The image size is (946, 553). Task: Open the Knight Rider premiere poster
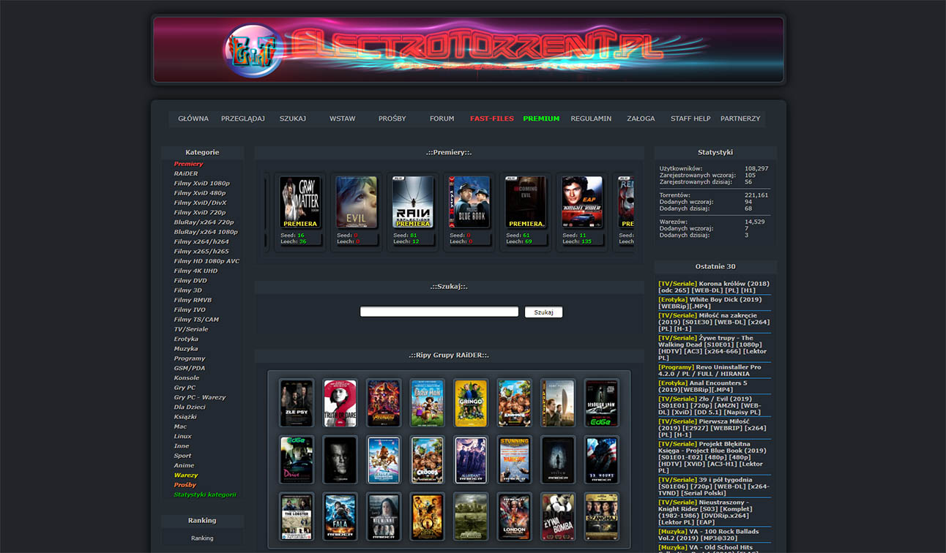(582, 202)
